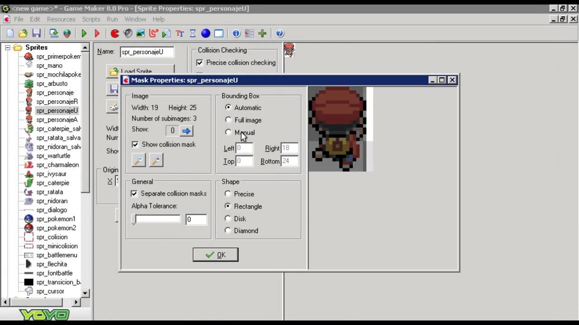Click the Show subimage number field
Viewport: 579px width, 325px height.
pos(172,131)
